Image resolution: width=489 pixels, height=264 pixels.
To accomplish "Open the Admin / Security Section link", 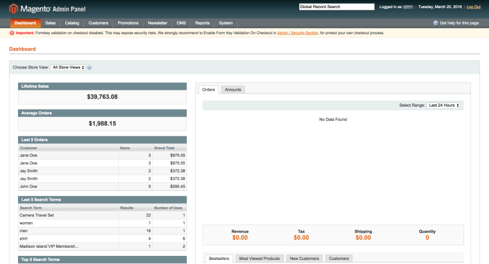I will click(297, 33).
